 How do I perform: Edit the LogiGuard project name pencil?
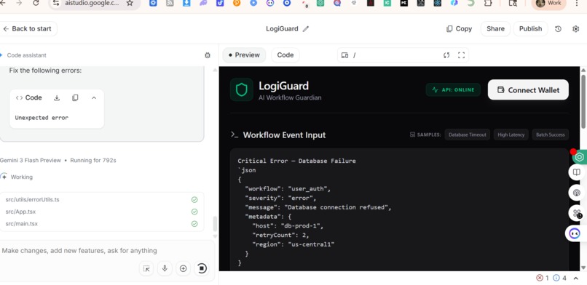tap(306, 29)
